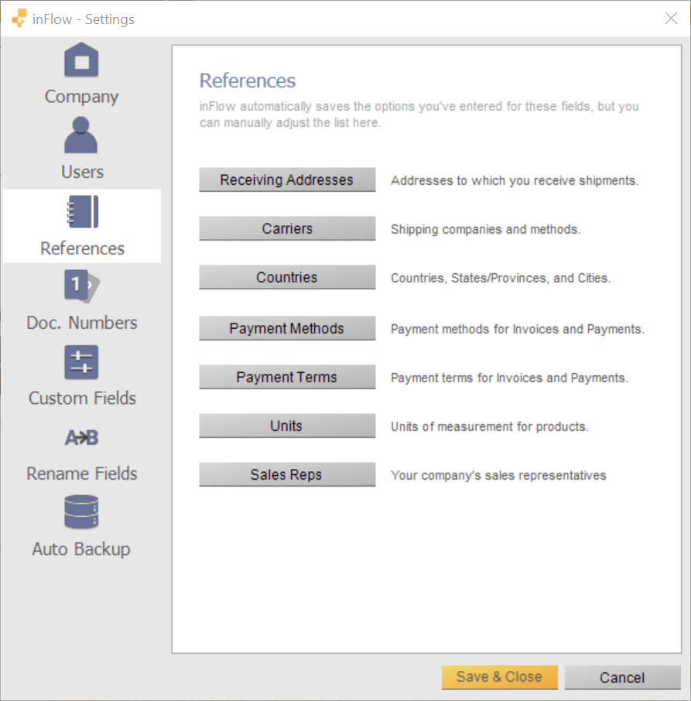
Task: Manage Units of measurement
Action: 287,426
